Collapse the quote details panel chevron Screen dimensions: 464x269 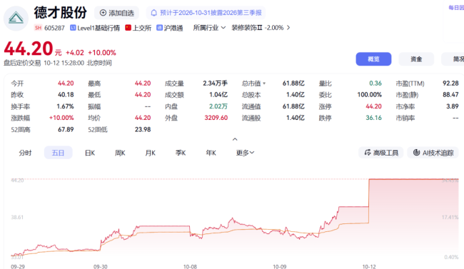235,139
